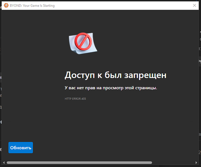Click the window title BYOND: Your Game Is Starting
The width and height of the screenshot is (201, 167).
point(32,6)
